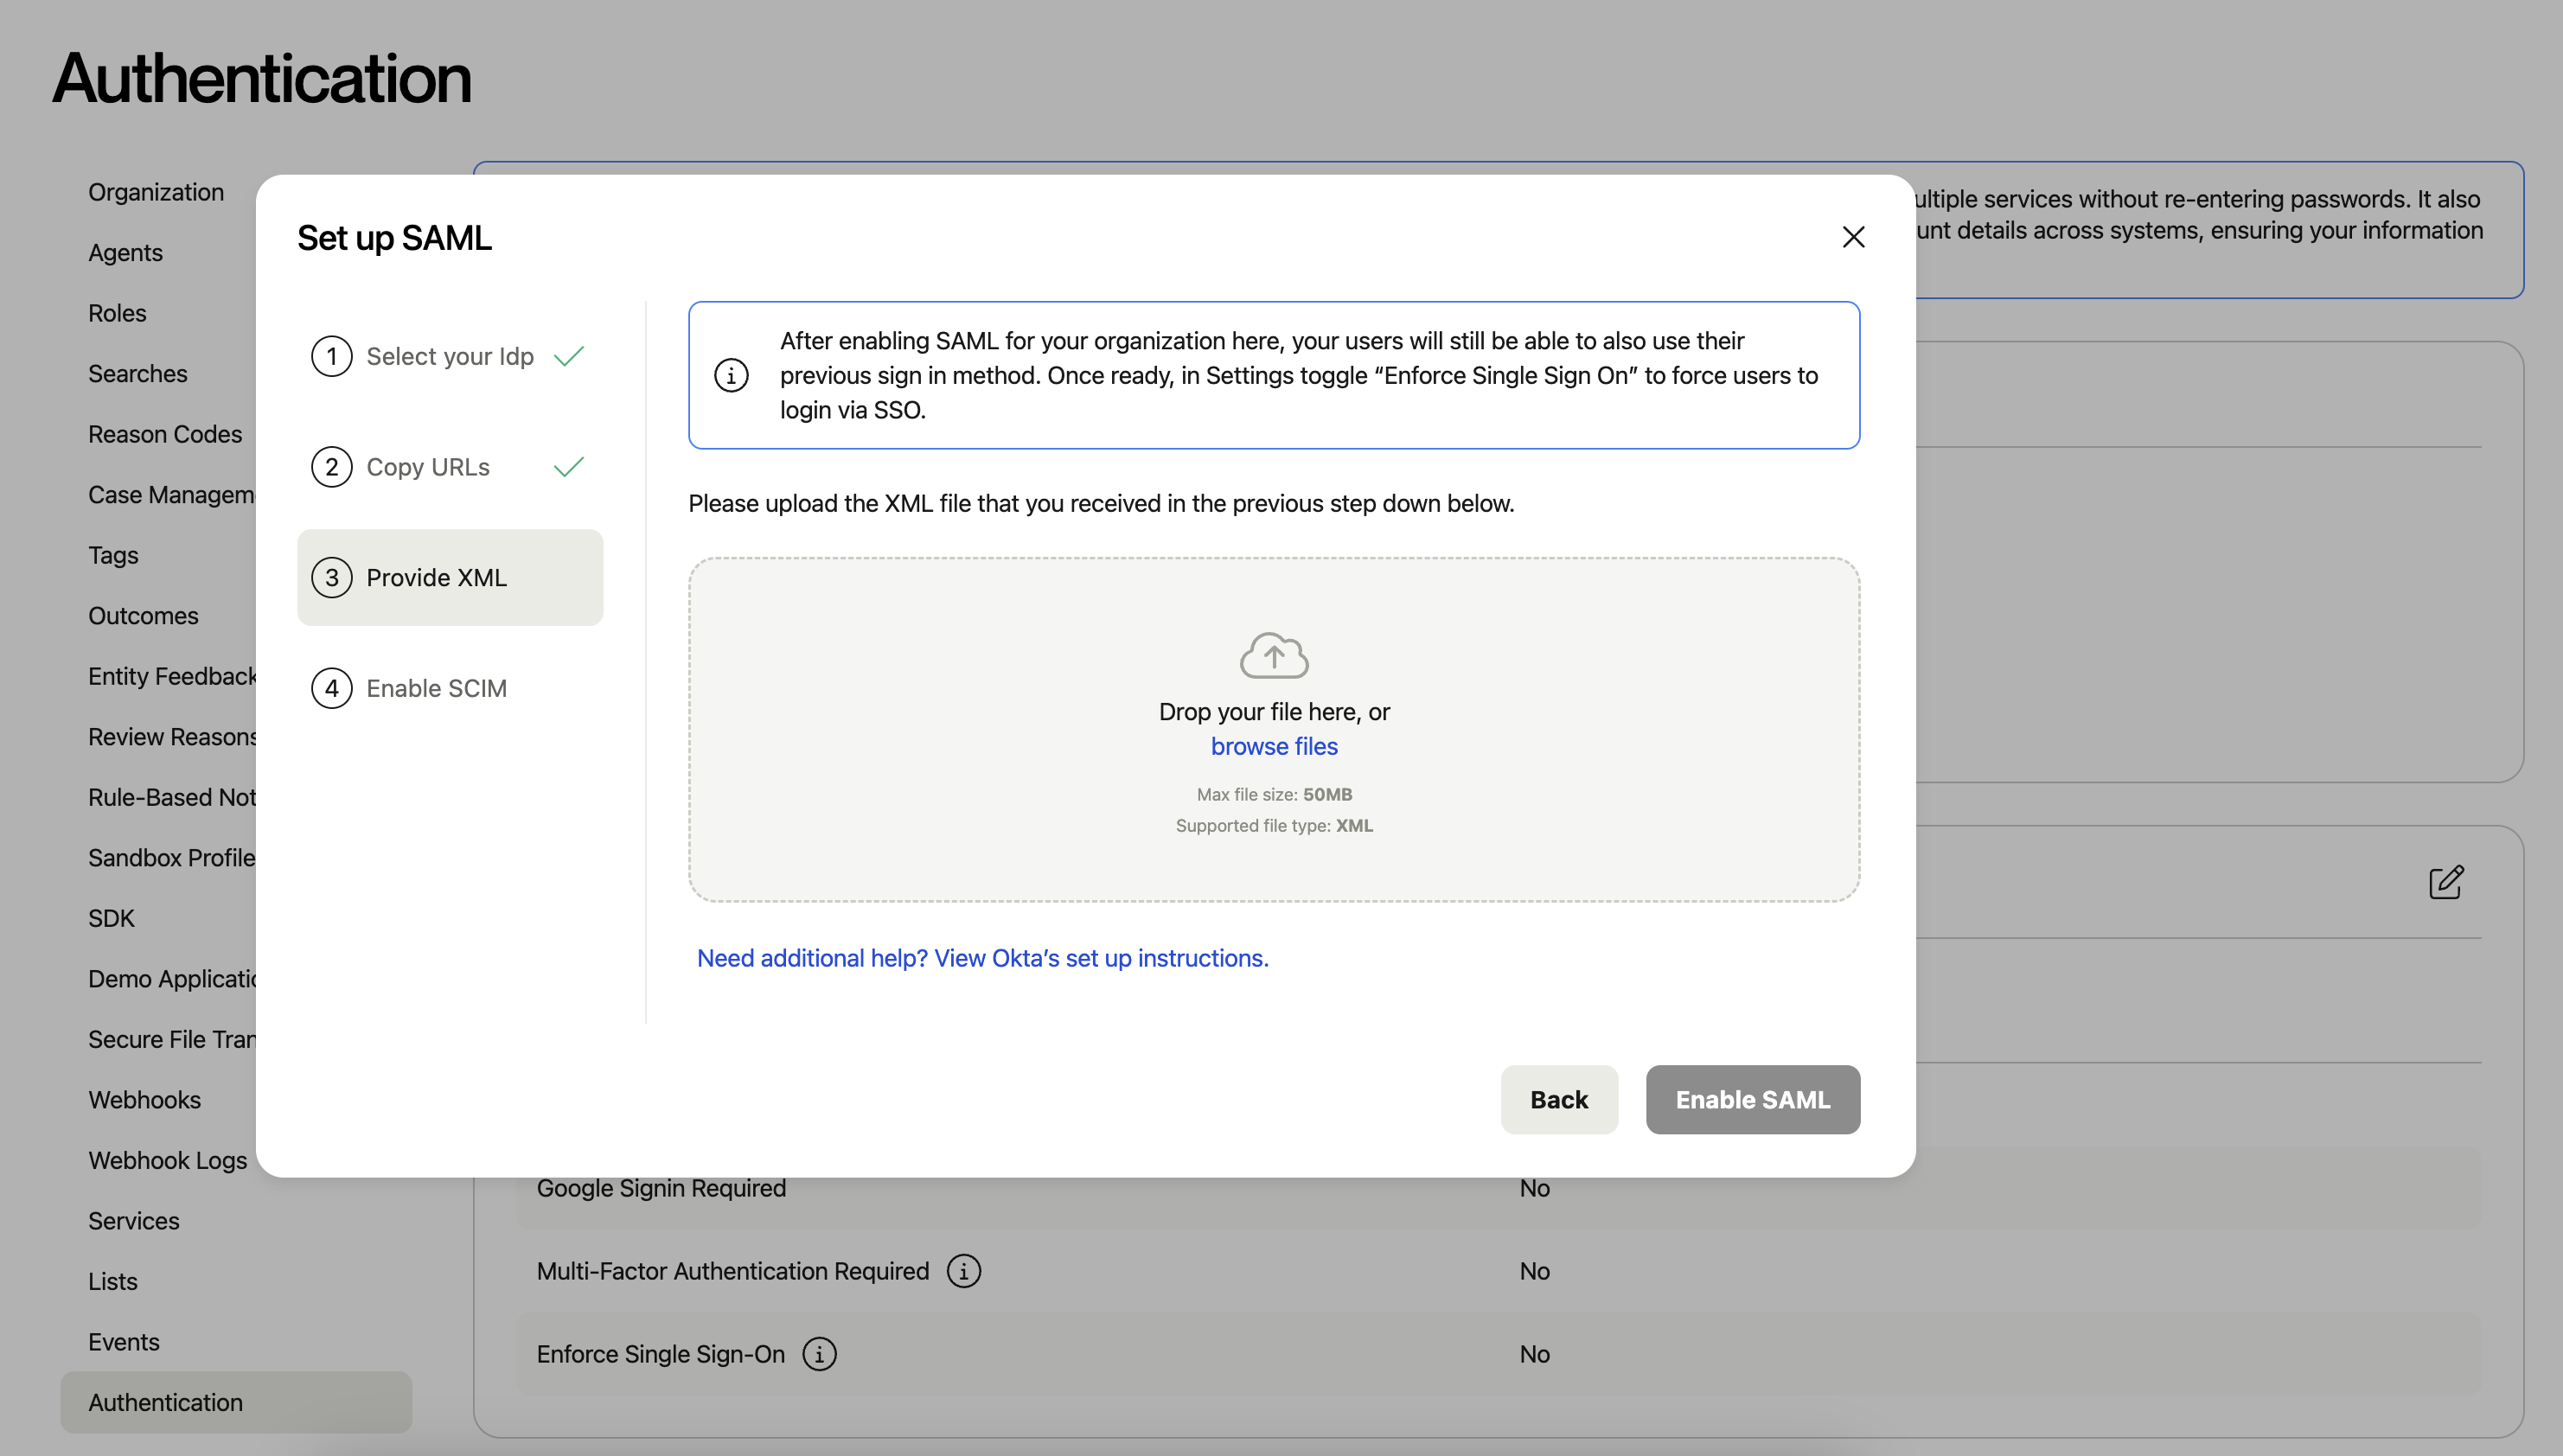The height and width of the screenshot is (1456, 2563).
Task: Click info icon beside Multi-Factor Authentication Required
Action: [964, 1271]
